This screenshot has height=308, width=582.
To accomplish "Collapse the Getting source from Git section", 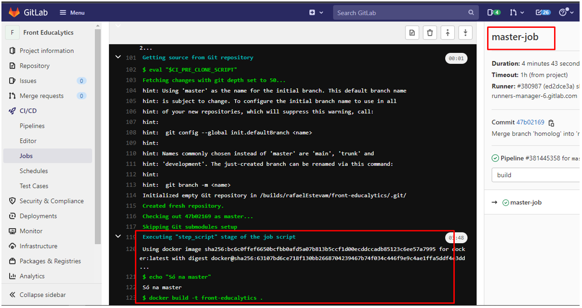I will pyautogui.click(x=118, y=57).
